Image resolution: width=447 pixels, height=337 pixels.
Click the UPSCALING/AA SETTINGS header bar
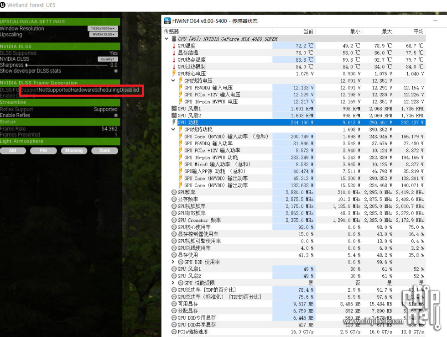point(60,21)
